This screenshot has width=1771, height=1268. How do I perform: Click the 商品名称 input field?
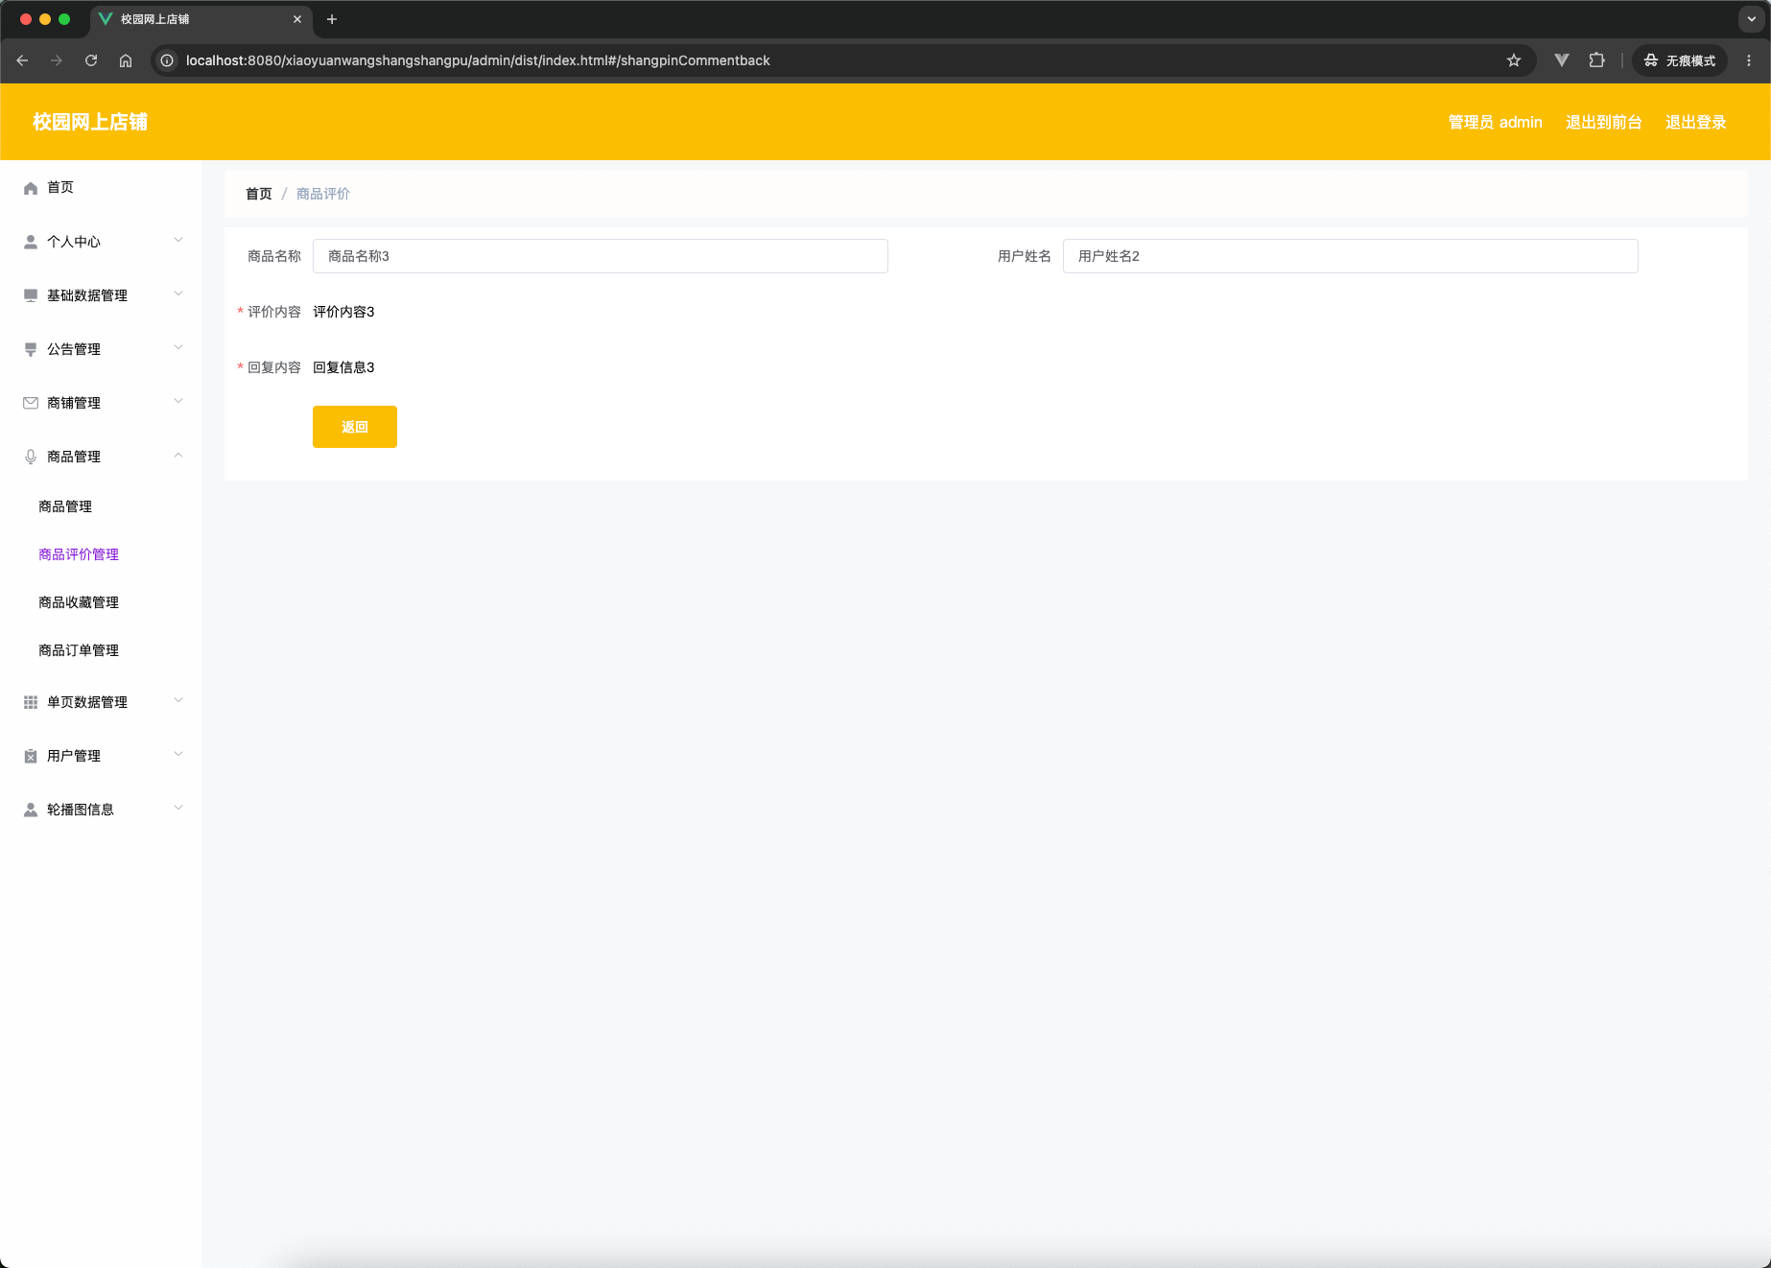point(601,256)
